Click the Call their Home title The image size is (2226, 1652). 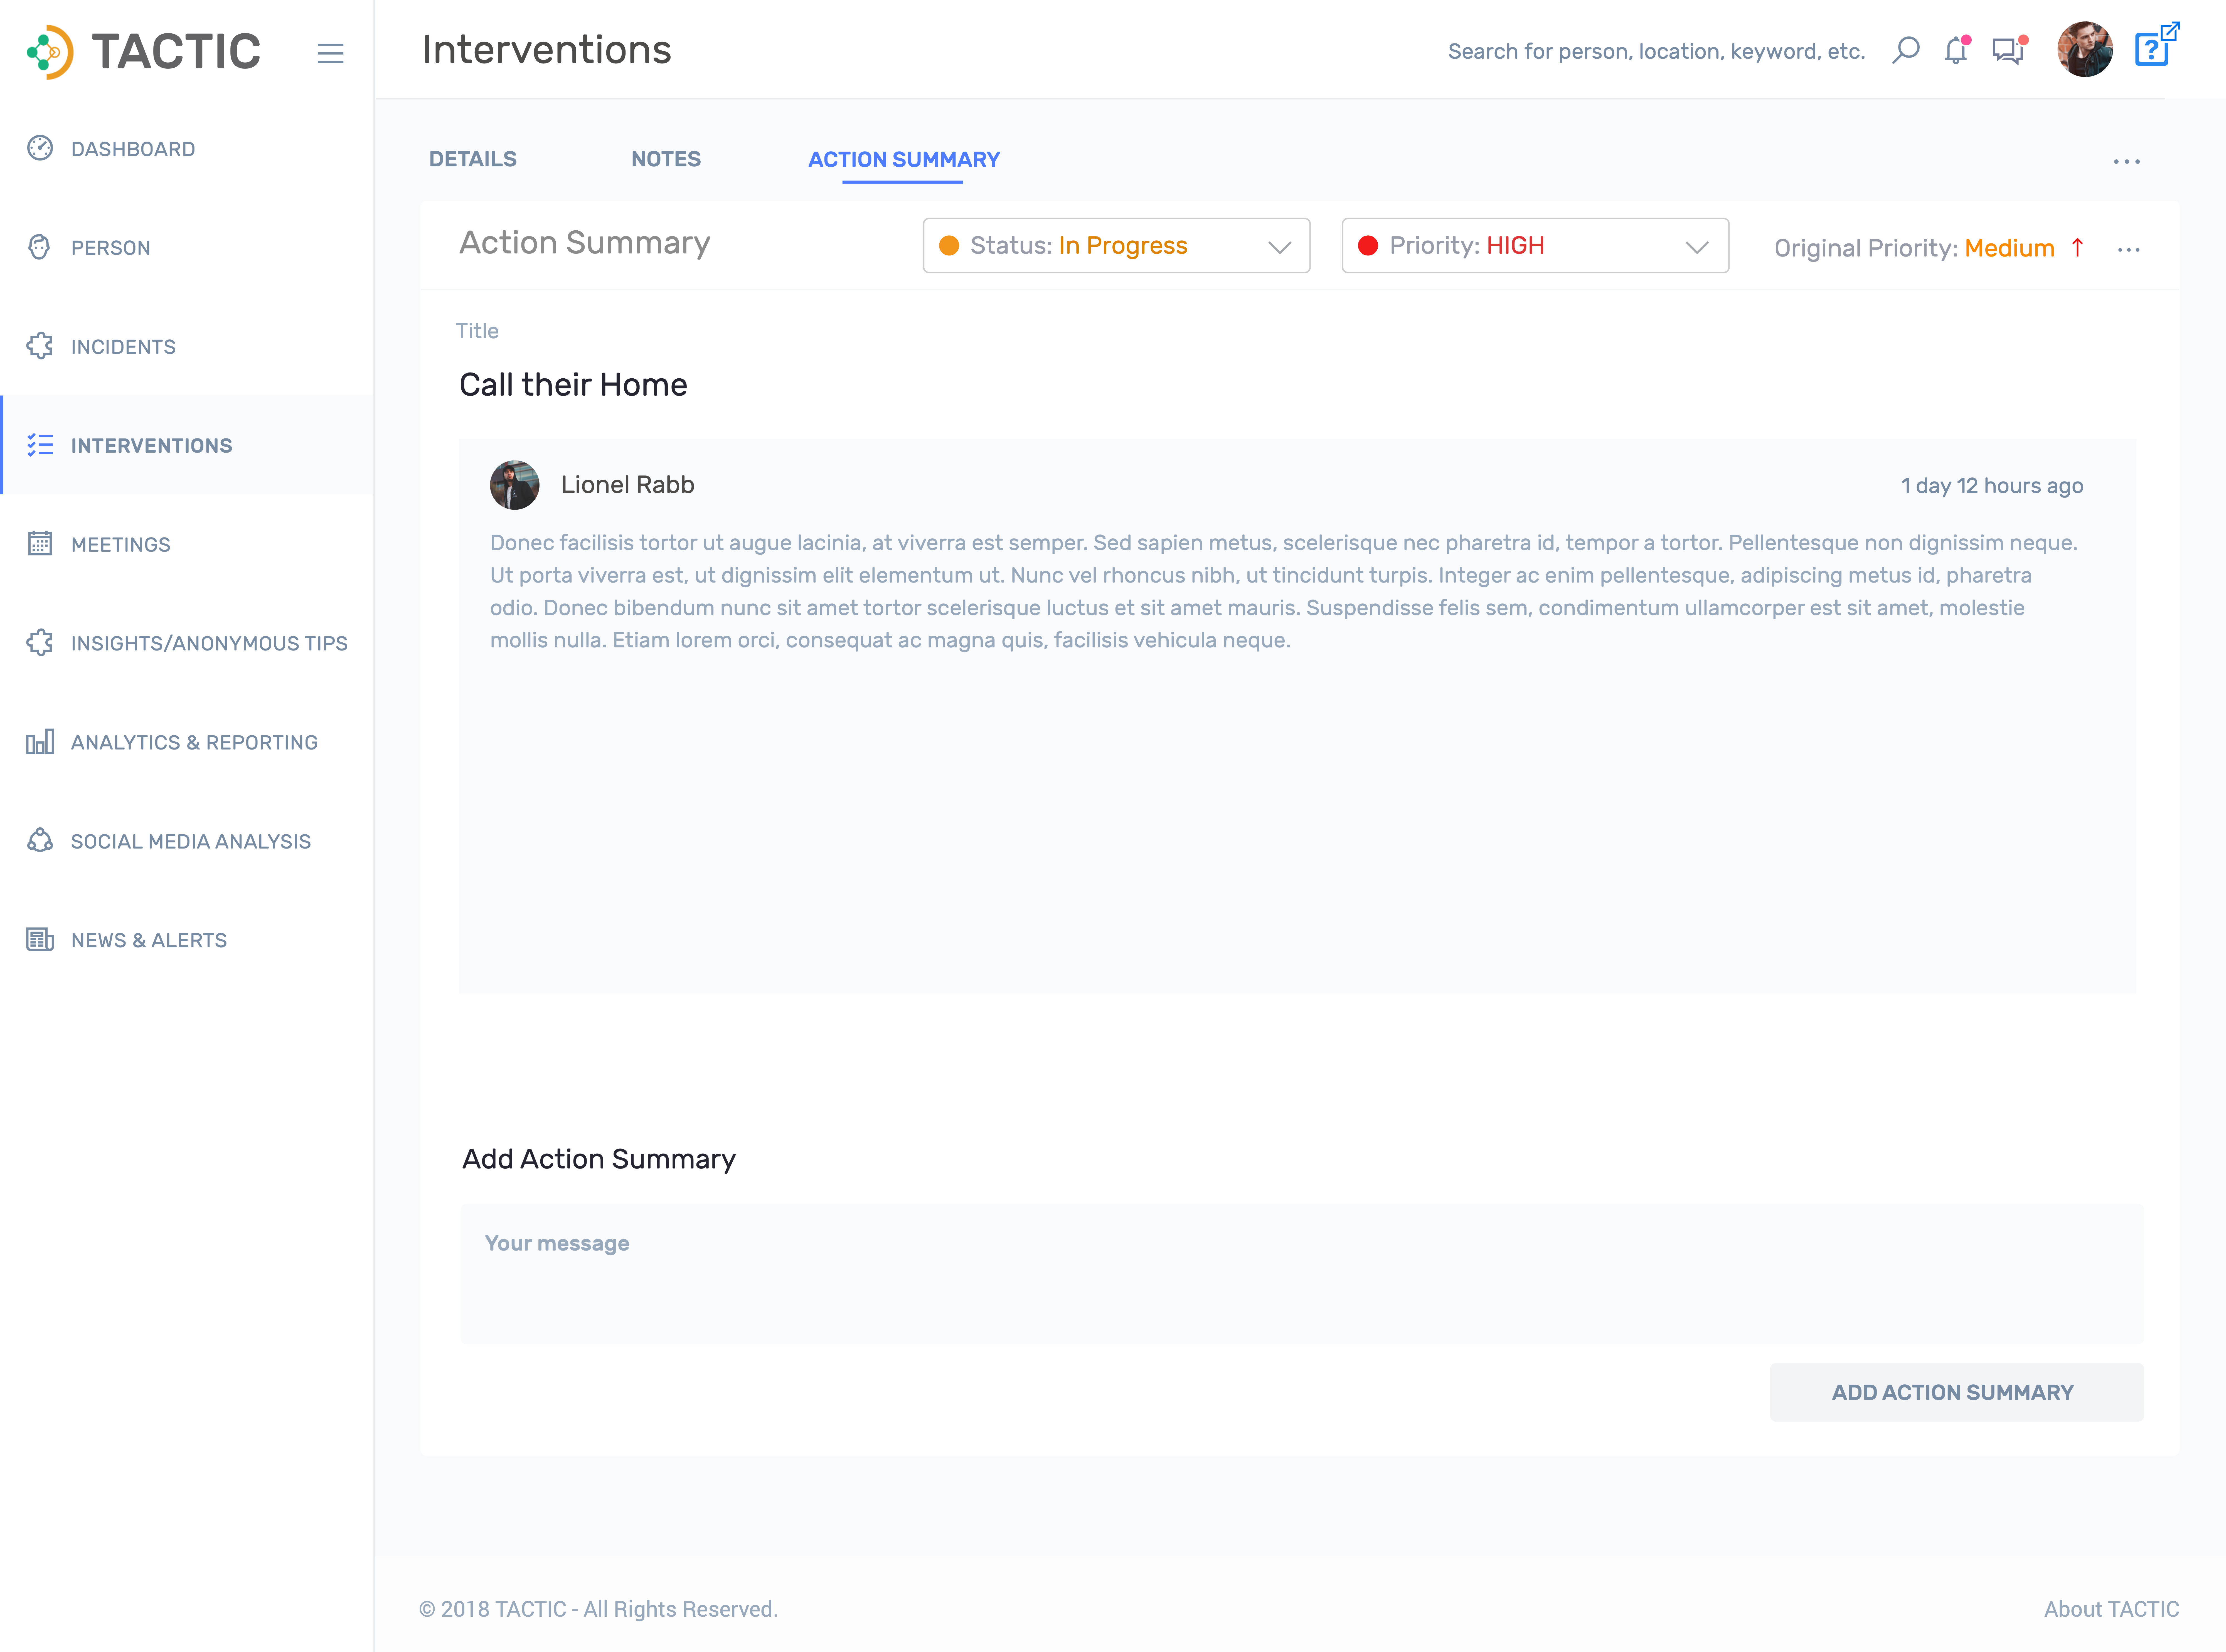point(573,385)
